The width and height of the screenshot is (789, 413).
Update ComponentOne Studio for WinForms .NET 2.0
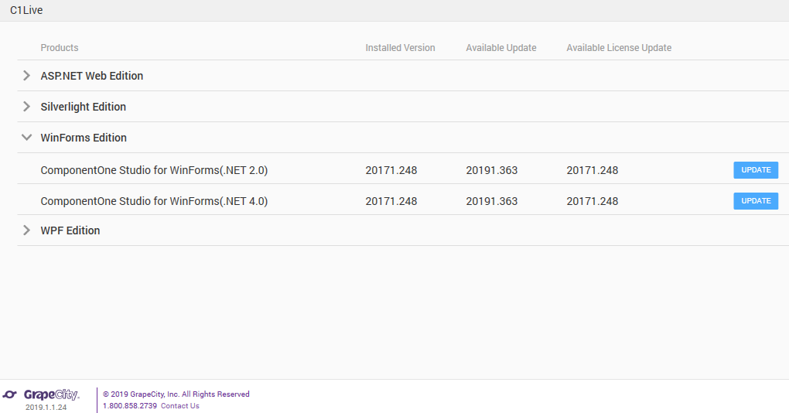tap(756, 170)
